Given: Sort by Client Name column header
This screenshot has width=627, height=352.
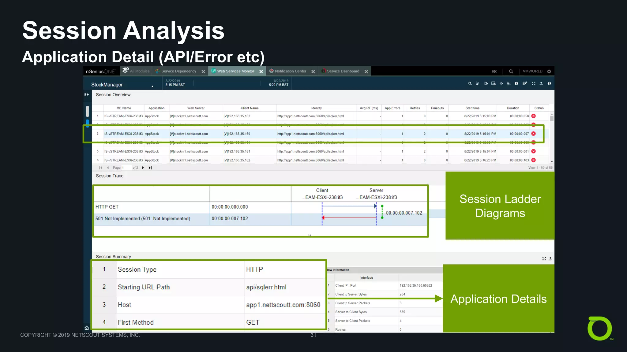Looking at the screenshot, I should pos(250,108).
